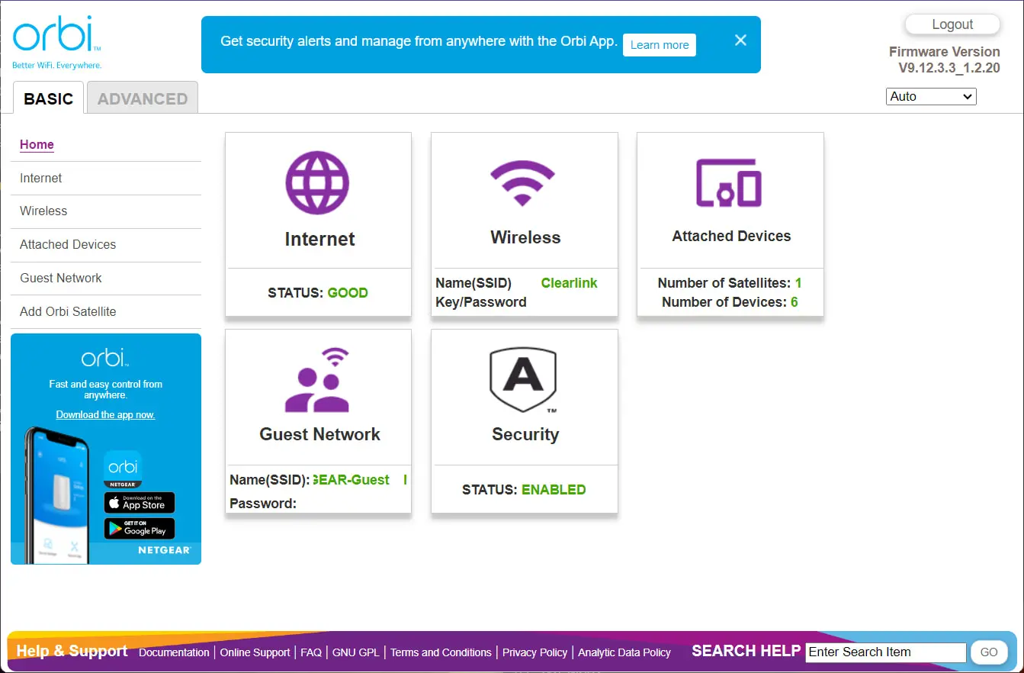Screen dimensions: 1024x673
Task: Click the Number of Satellites value
Action: tap(798, 283)
